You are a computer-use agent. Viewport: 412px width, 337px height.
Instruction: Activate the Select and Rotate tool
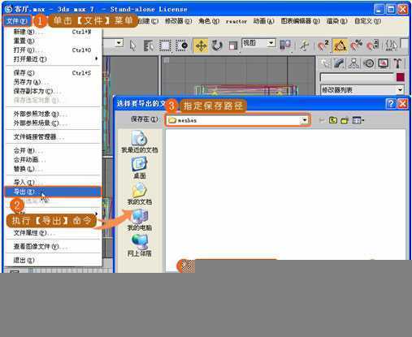pyautogui.click(x=217, y=45)
